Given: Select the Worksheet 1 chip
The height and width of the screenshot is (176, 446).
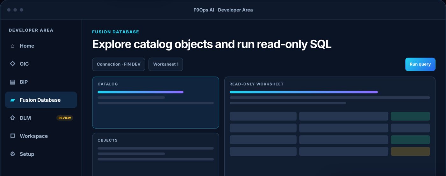Looking at the screenshot, I should (166, 64).
